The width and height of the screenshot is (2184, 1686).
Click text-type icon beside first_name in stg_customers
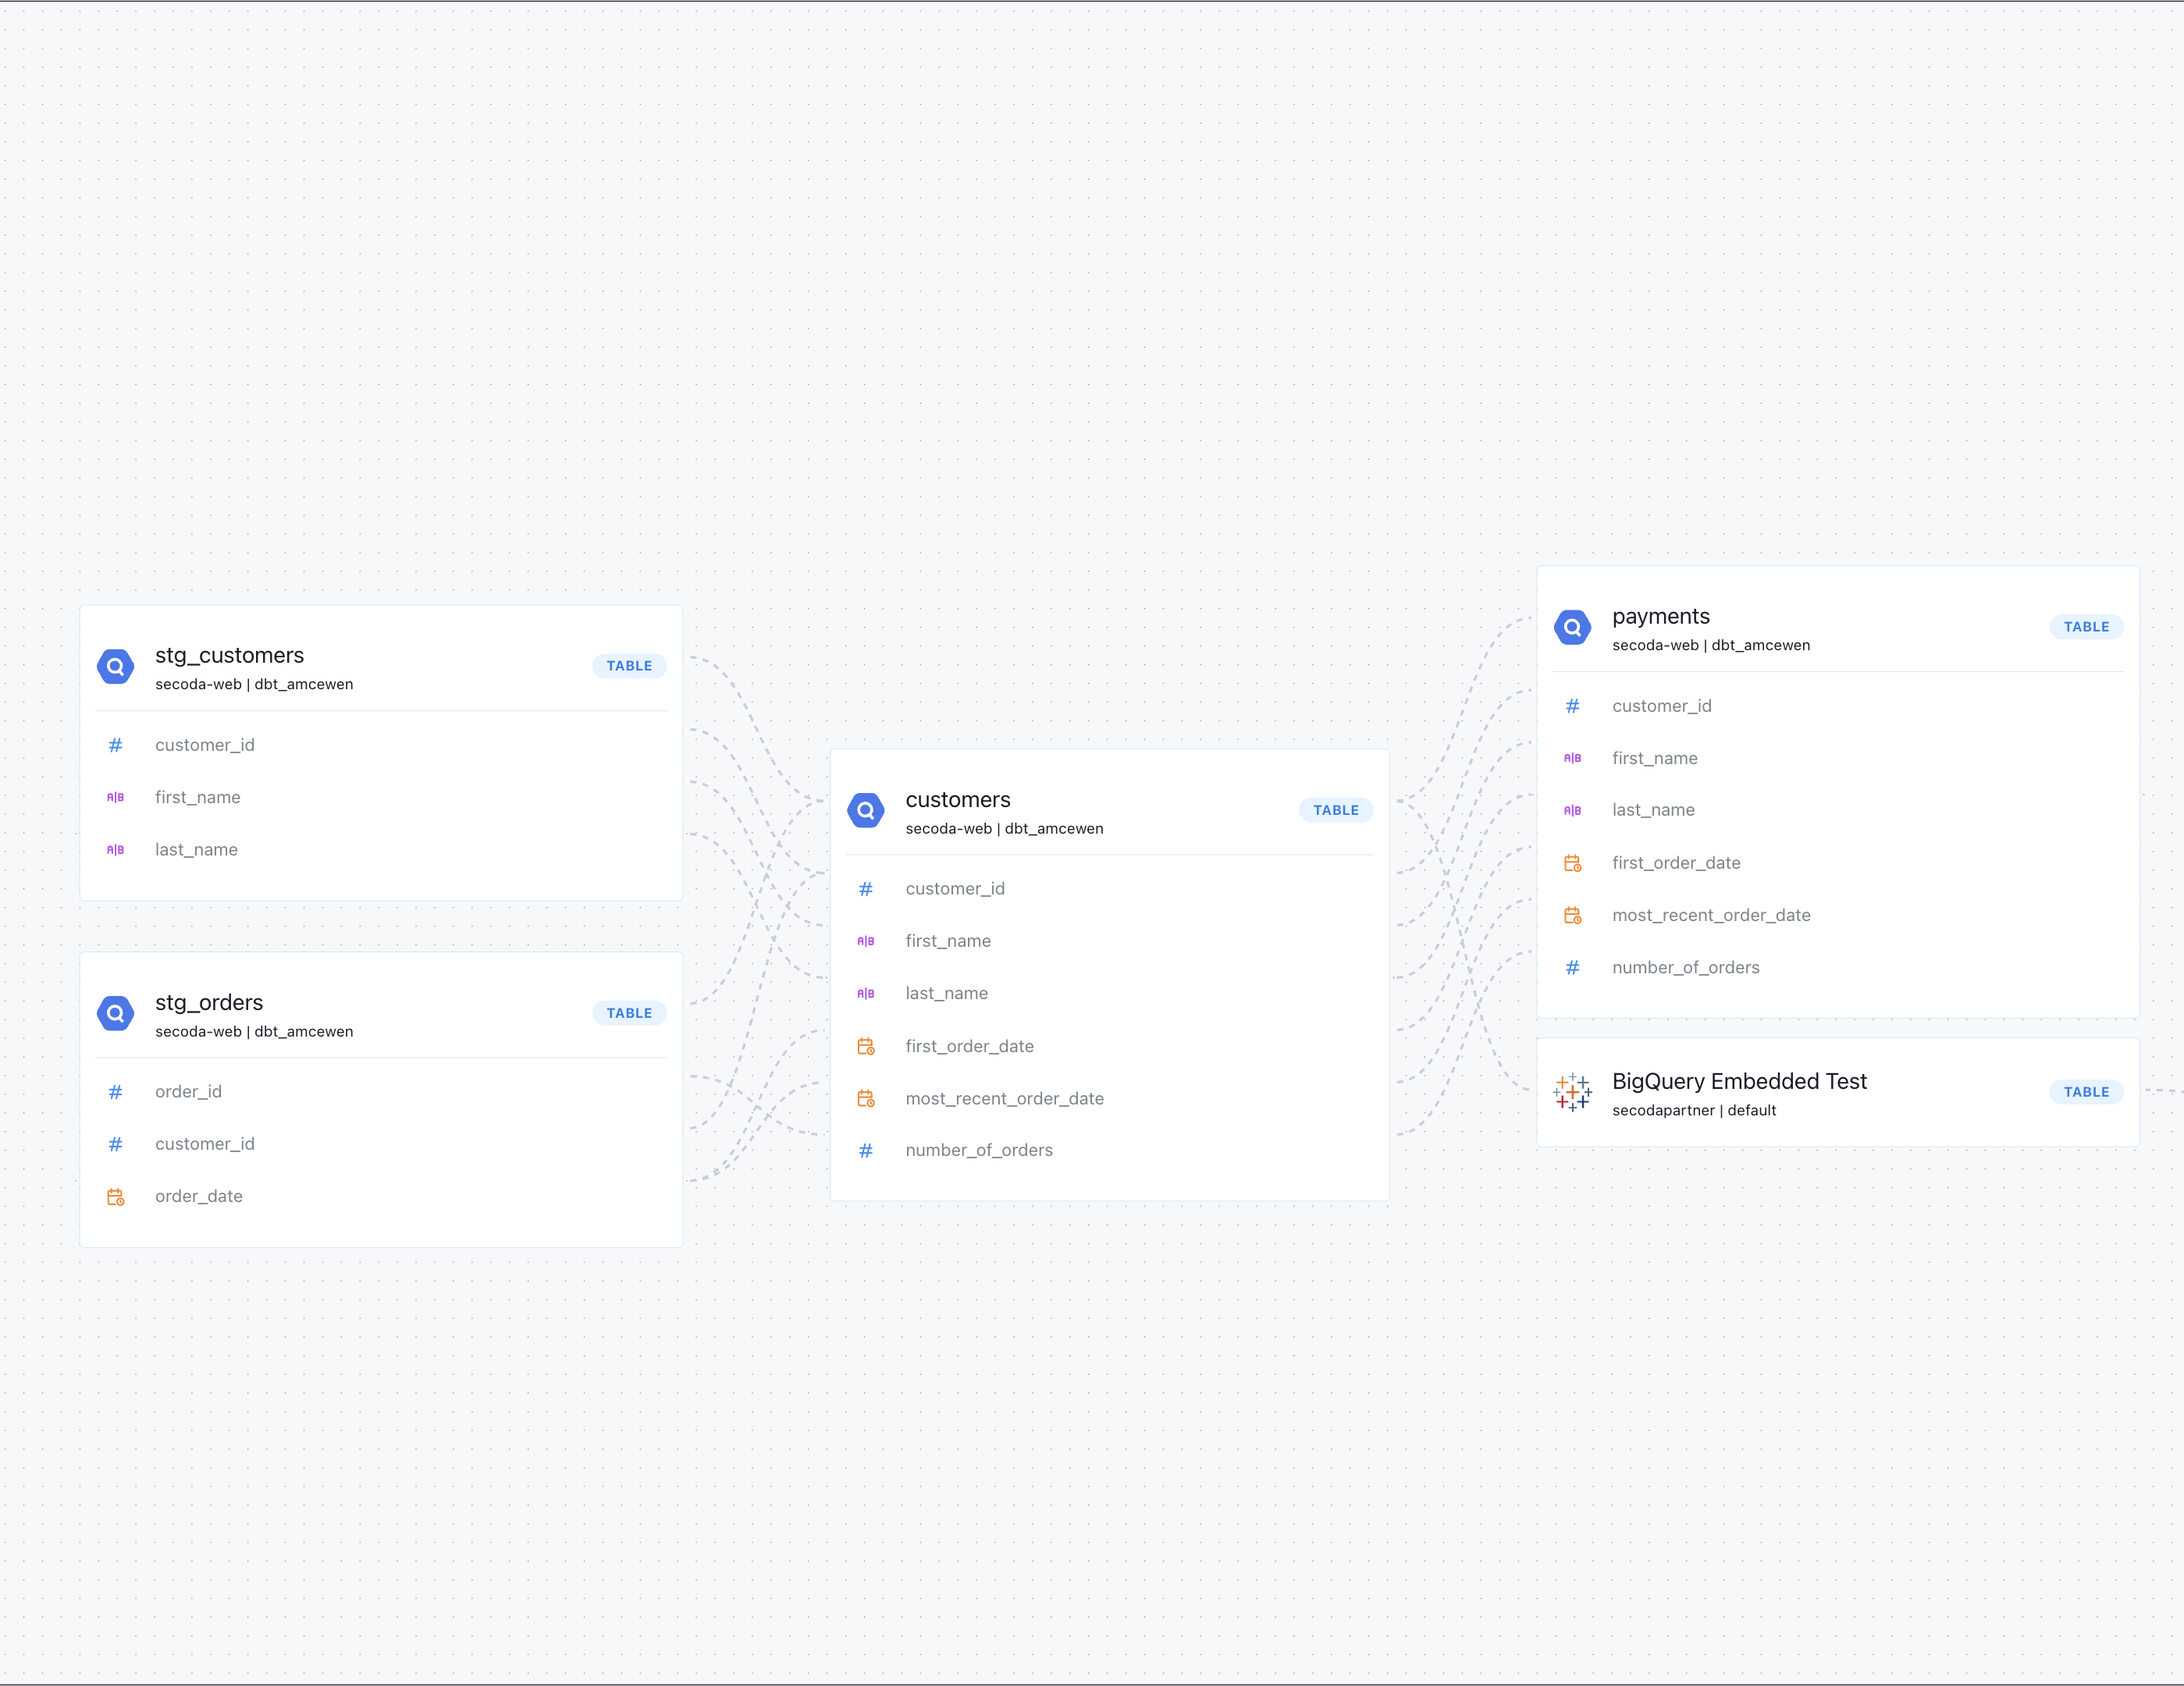[x=115, y=797]
